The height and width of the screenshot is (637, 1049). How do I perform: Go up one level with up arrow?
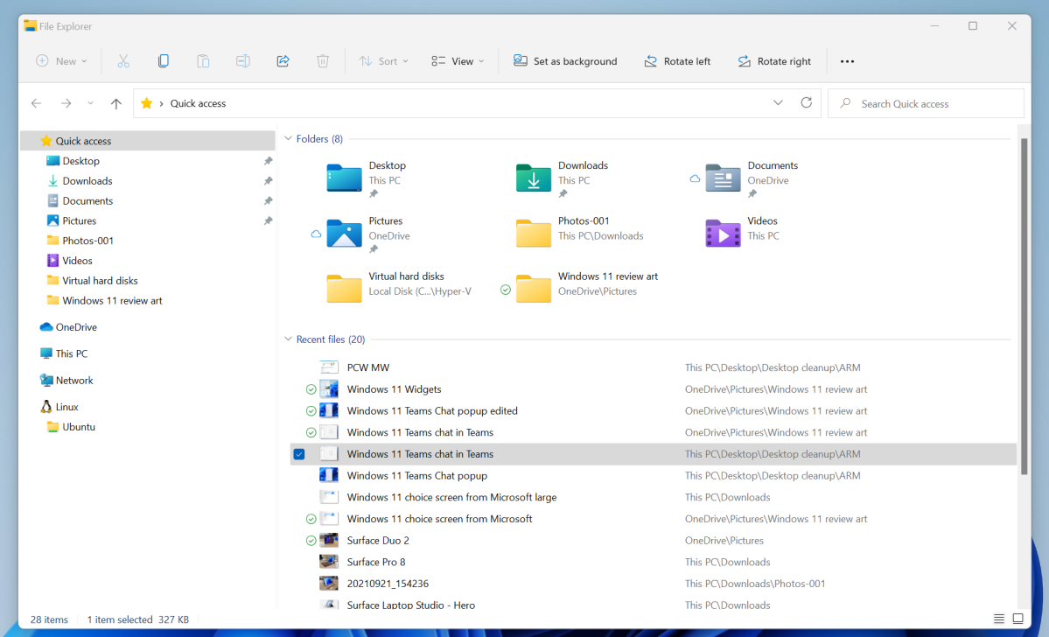[115, 103]
